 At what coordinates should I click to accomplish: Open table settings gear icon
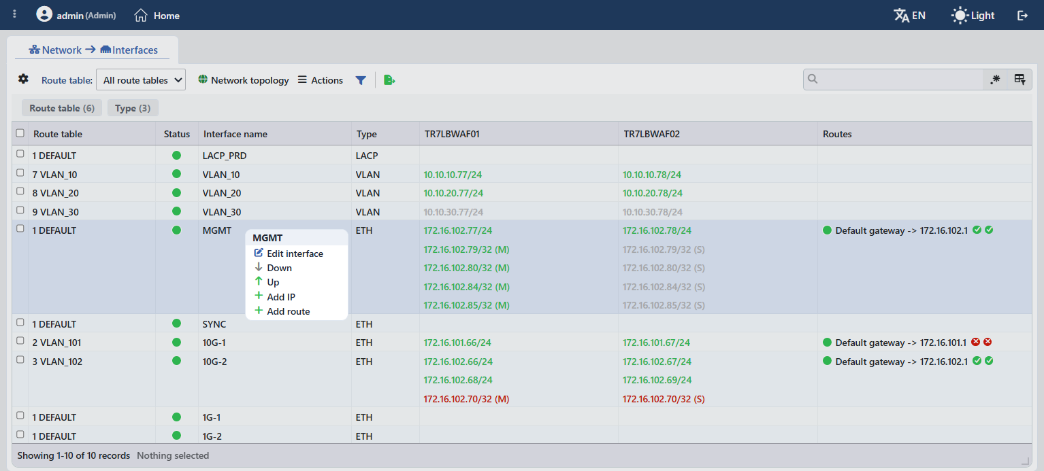23,80
